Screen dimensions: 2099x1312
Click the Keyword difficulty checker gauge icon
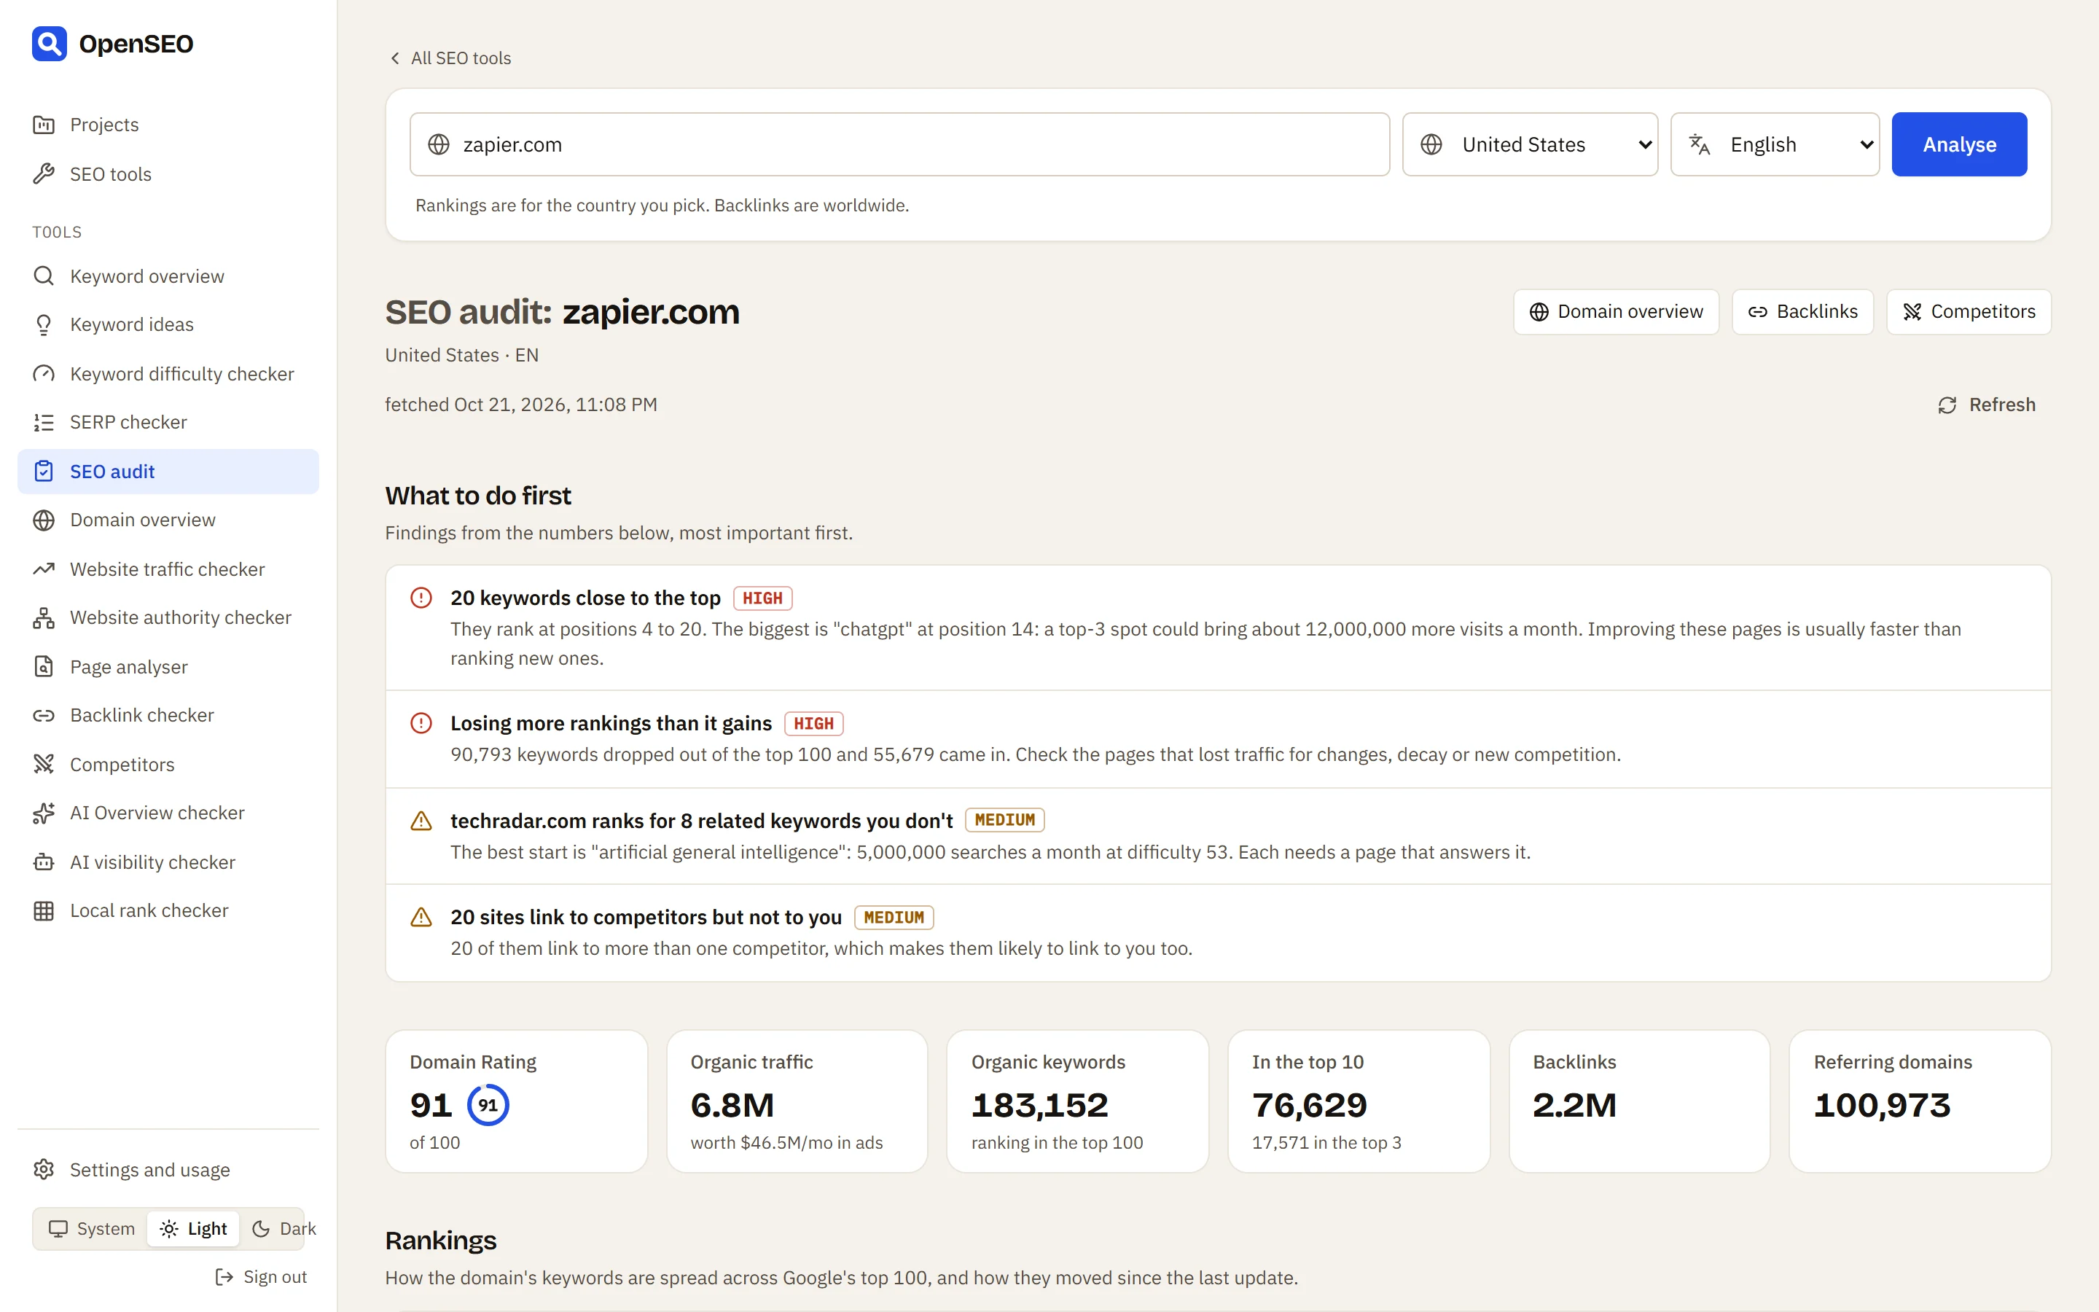(44, 374)
